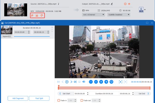This screenshot has height=103, width=155.
Task: Mute the preview volume
Action: 84,82
